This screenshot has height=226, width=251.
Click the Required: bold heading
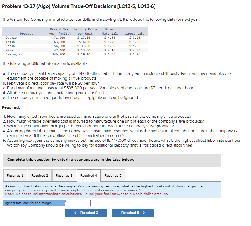[11, 108]
